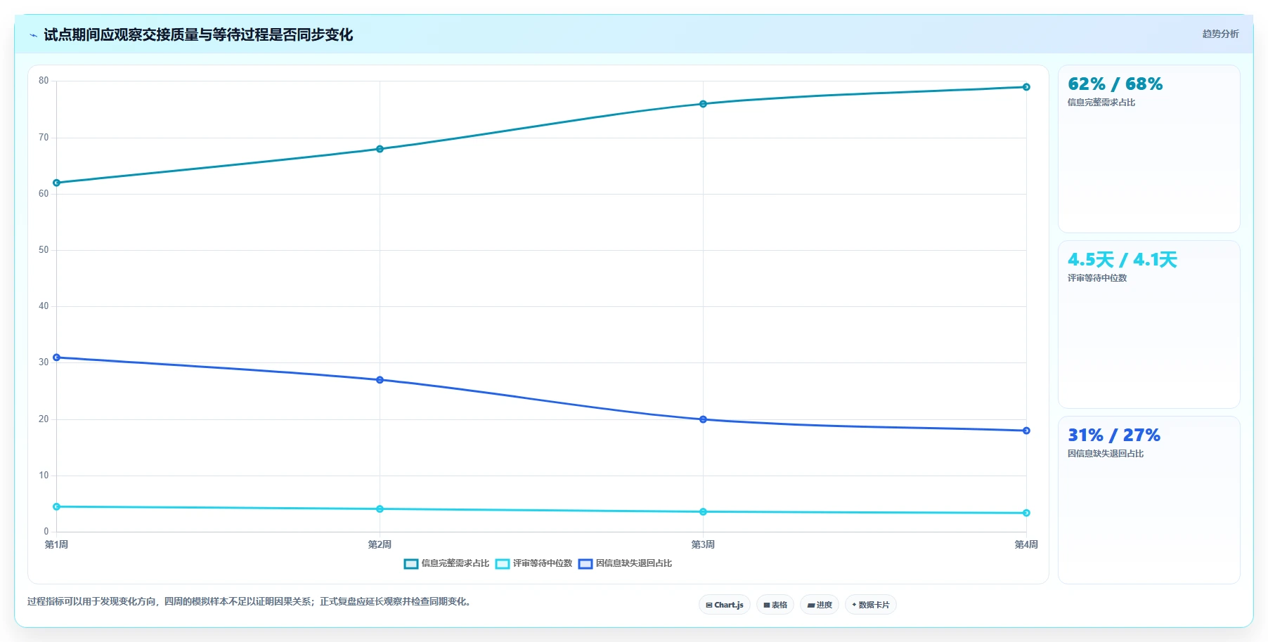Select the 数据卡片 chip

click(x=871, y=605)
